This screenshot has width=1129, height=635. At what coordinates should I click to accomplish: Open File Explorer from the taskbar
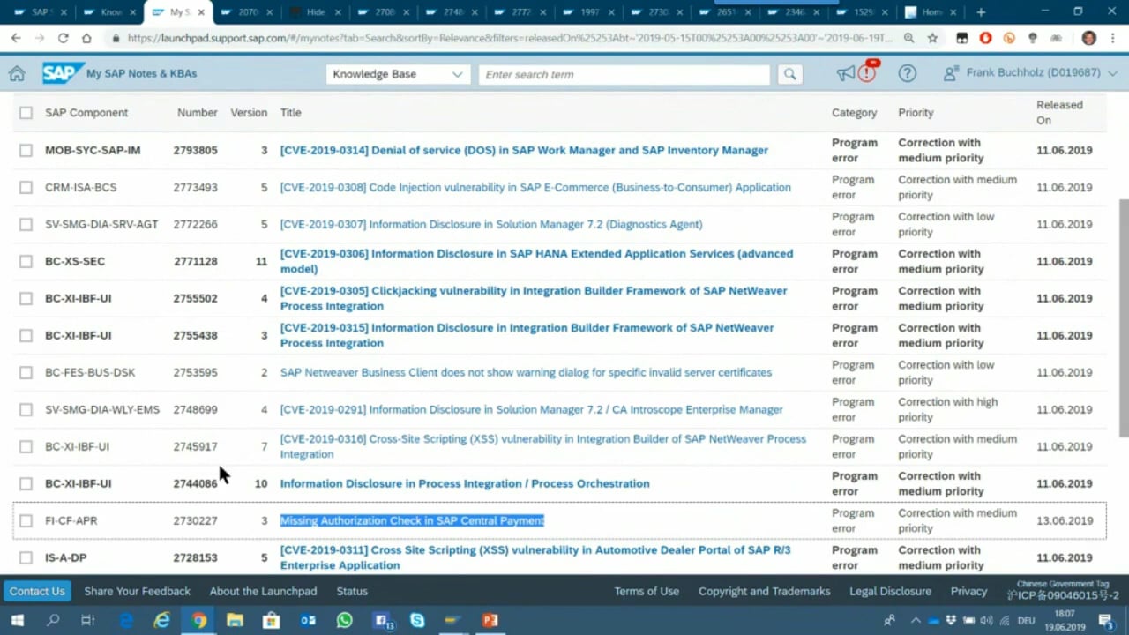point(235,621)
